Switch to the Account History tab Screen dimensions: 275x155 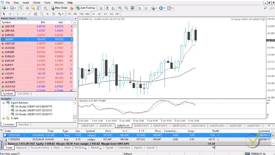coord(40,148)
